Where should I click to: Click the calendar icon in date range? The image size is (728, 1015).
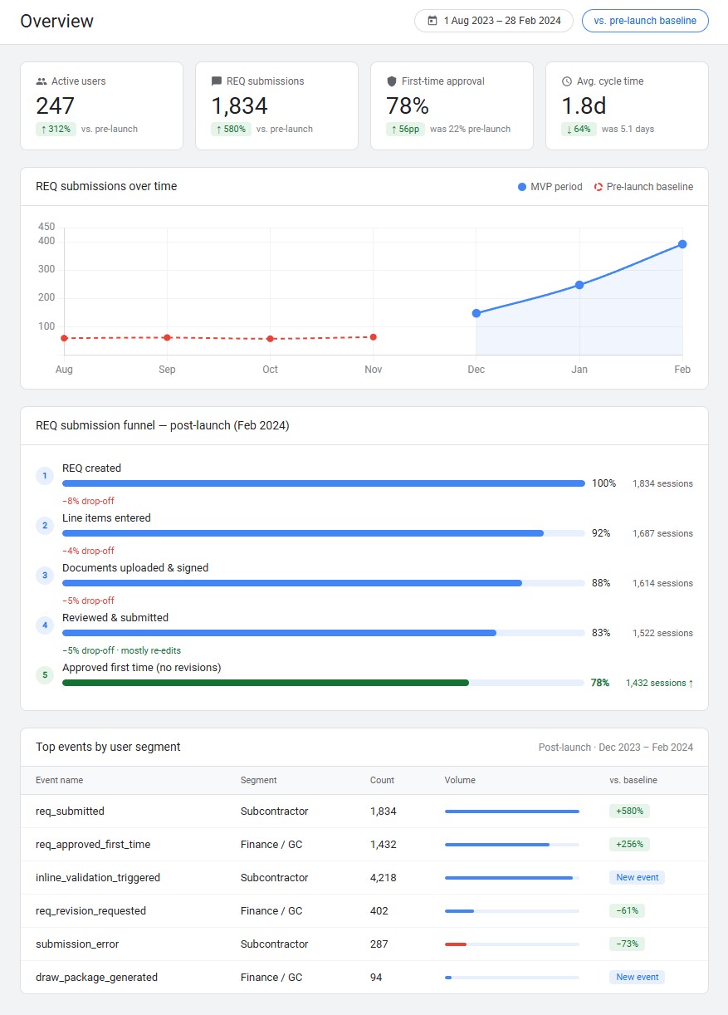click(x=432, y=21)
